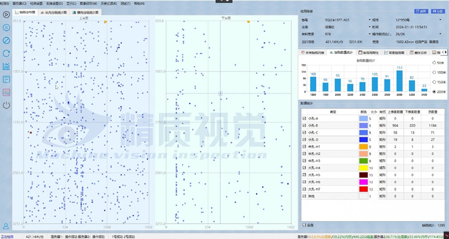The image size is (449, 239).
Task: Click the user profile icon at bottom left
Action: (x=6, y=226)
